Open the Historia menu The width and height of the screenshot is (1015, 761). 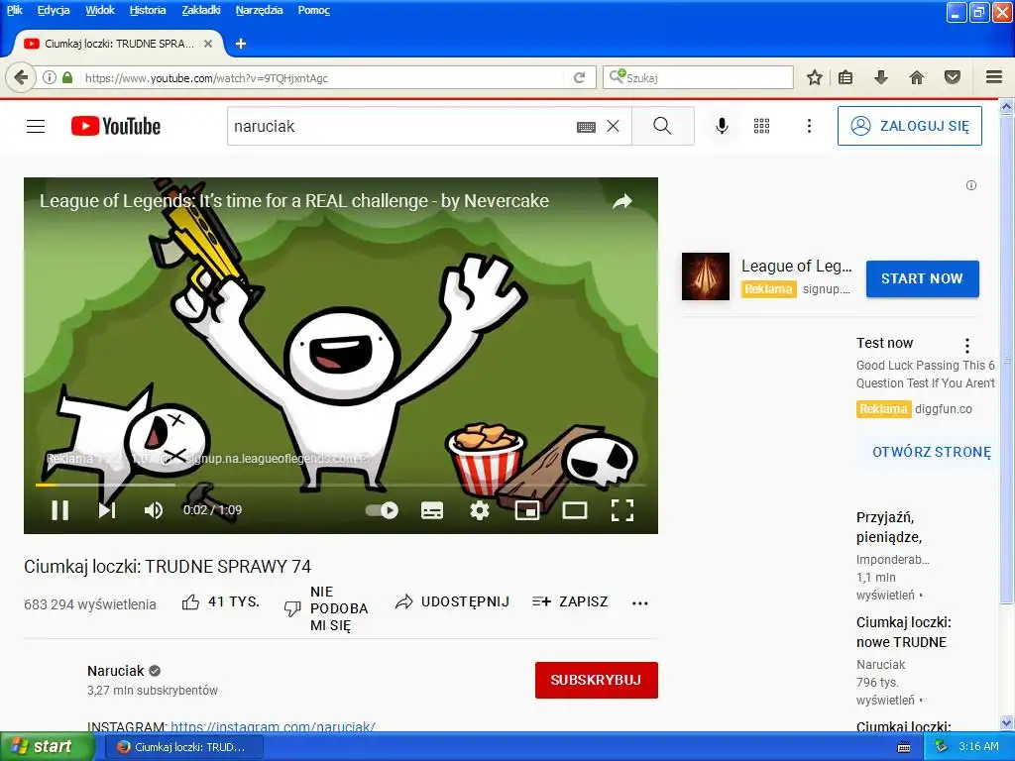[x=148, y=10]
